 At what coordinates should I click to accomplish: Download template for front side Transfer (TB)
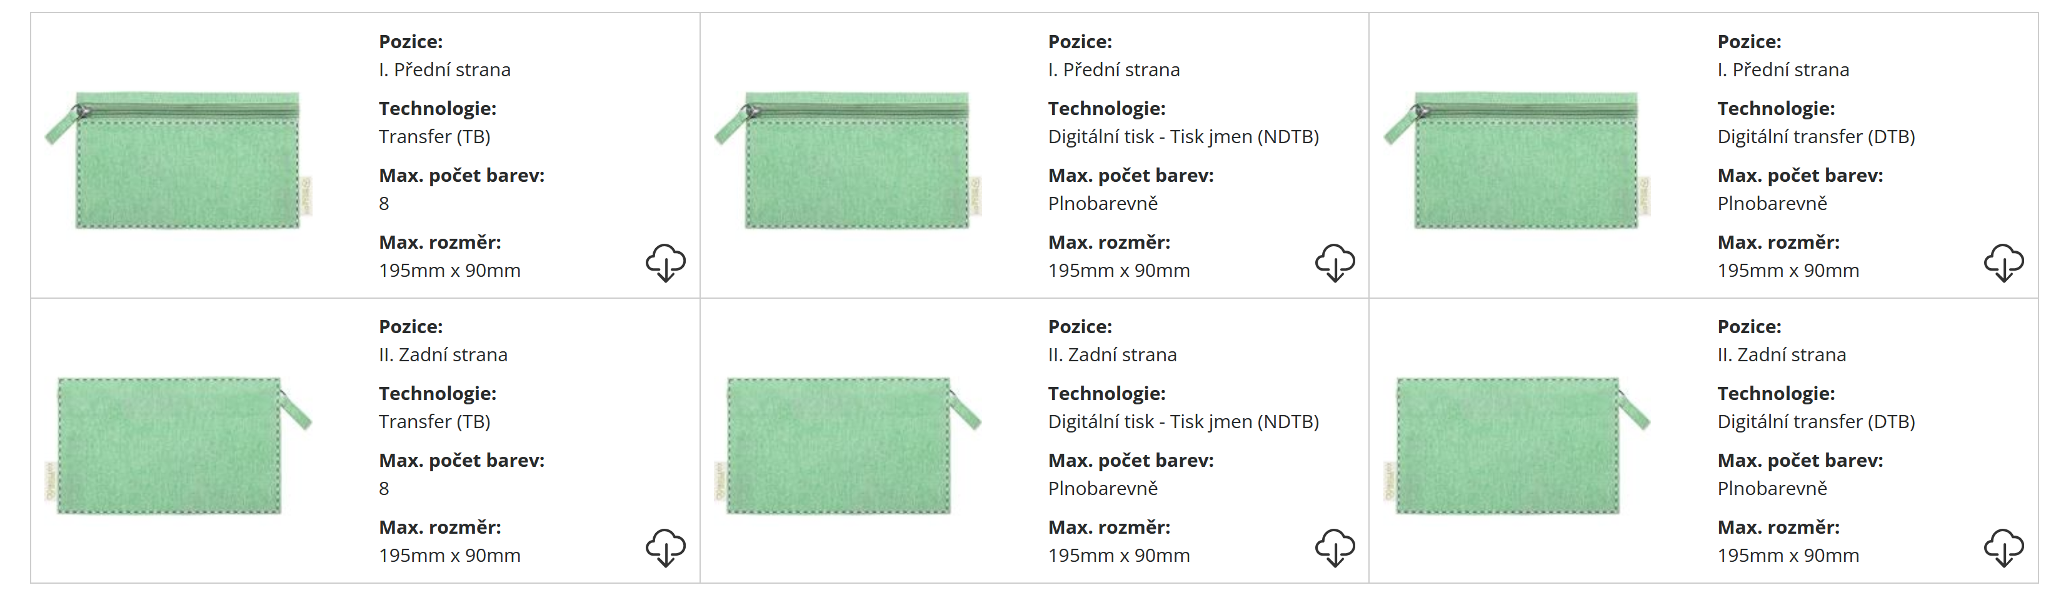665,262
